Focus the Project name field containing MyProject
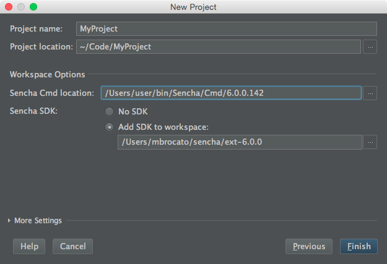Viewport: 387px width, 264px height. coord(227,29)
